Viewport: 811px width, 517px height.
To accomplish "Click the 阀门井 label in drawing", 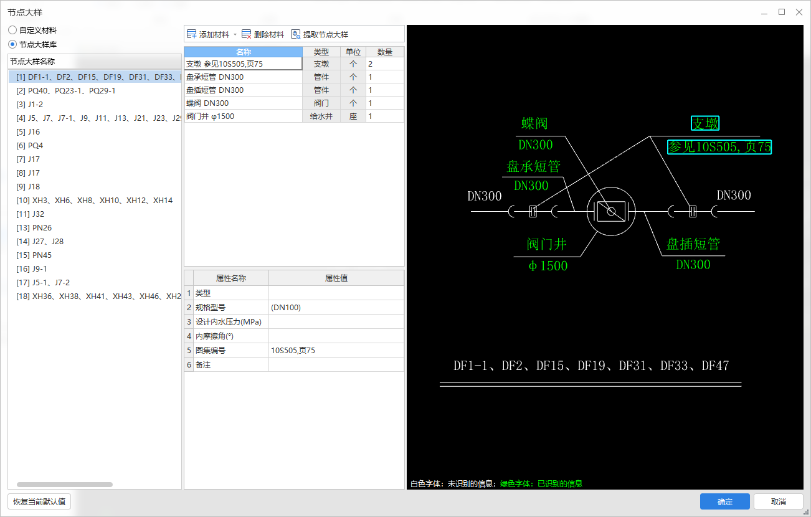I will (x=547, y=244).
